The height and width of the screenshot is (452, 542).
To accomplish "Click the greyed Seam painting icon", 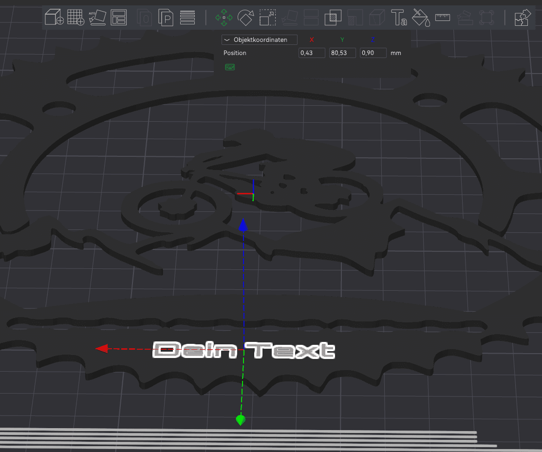I will pos(377,18).
